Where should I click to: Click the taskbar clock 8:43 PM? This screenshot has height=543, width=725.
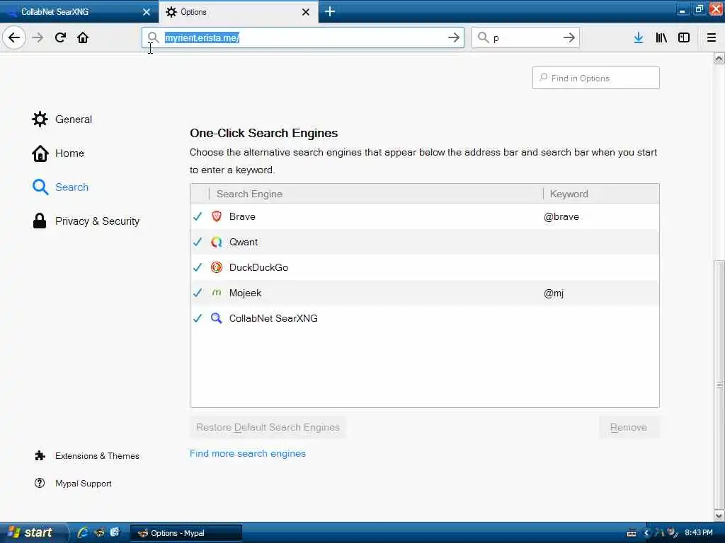(x=699, y=533)
